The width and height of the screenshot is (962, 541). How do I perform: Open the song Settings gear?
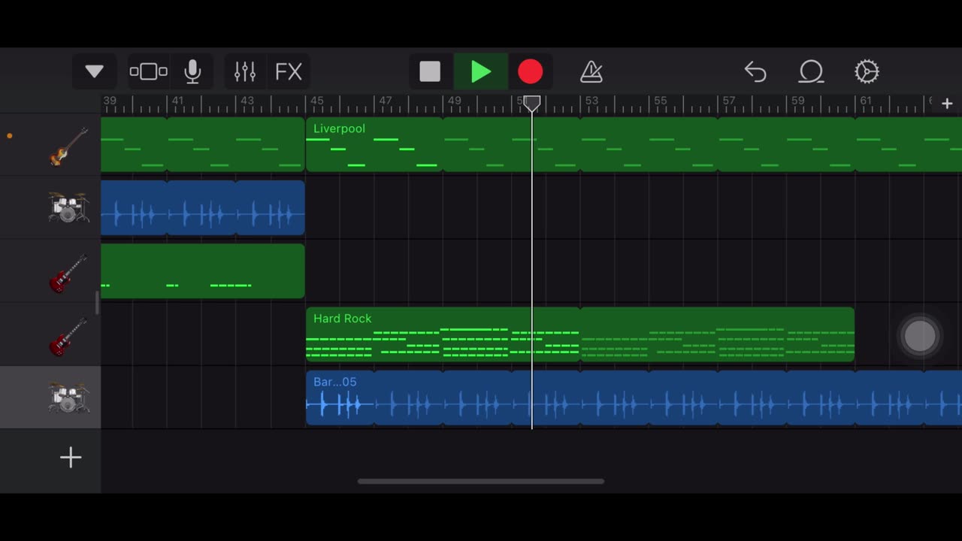click(867, 71)
